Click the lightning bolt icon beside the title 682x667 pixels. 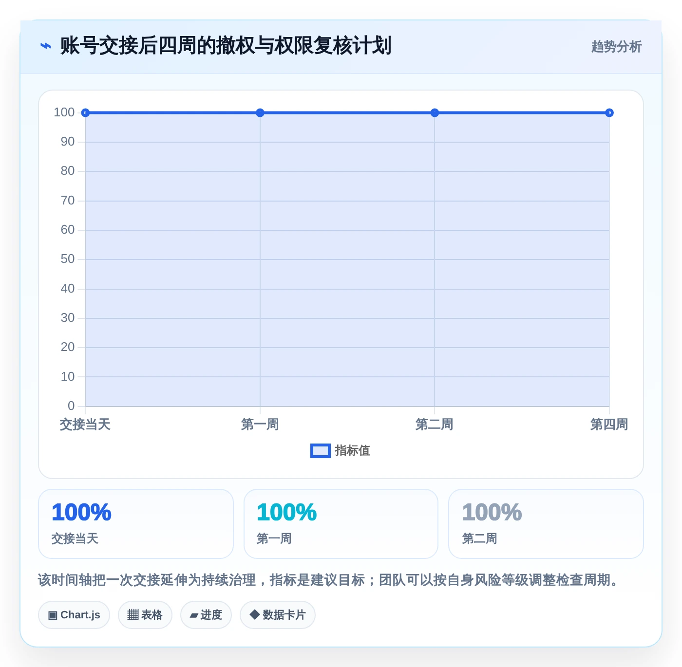(46, 46)
